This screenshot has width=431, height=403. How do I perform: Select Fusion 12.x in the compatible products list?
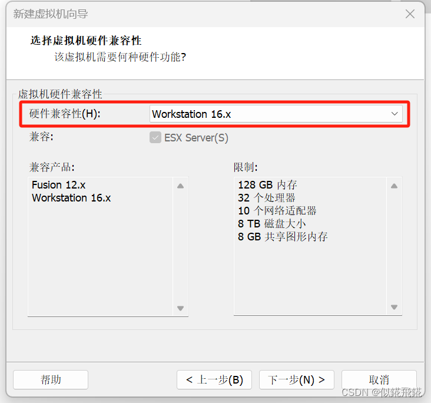(58, 185)
